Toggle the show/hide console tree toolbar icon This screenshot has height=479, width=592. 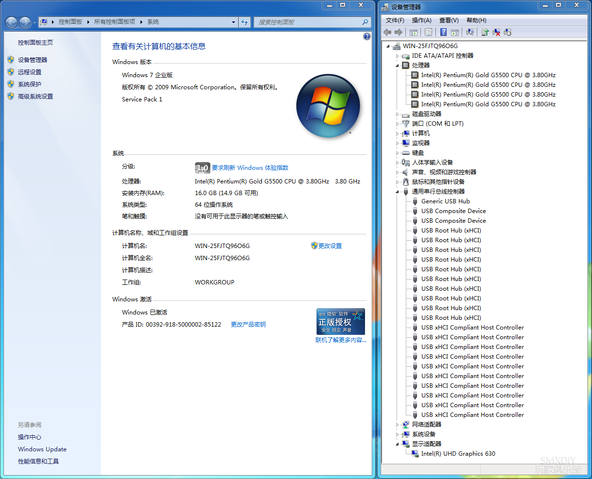[x=414, y=32]
